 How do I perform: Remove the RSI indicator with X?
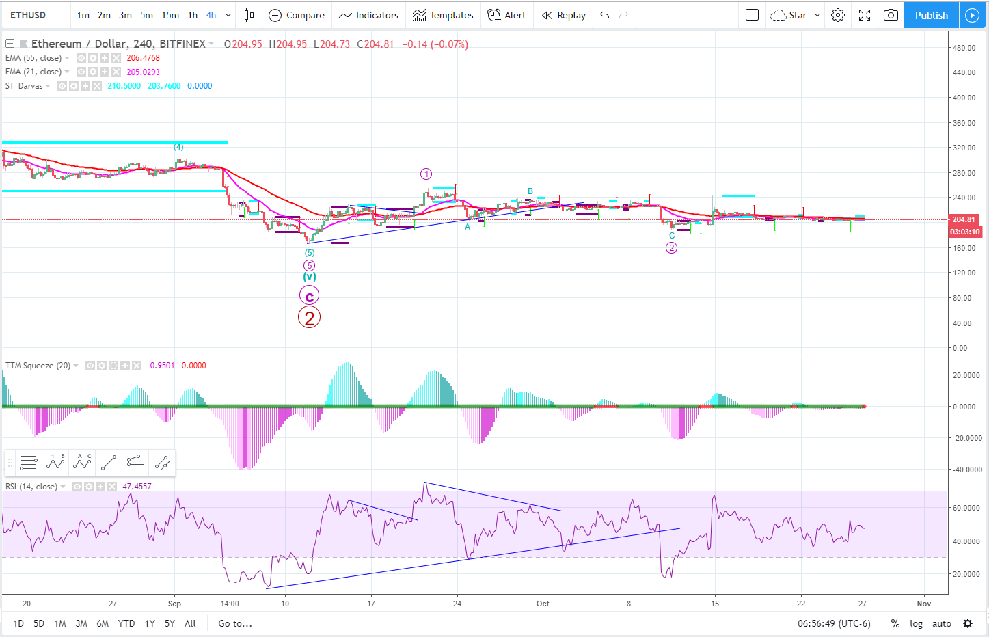[x=112, y=487]
